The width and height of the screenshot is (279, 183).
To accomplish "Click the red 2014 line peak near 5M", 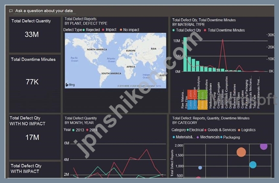I will click(146, 150).
